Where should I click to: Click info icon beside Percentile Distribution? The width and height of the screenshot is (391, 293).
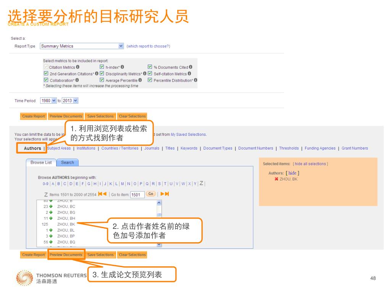click(195, 80)
